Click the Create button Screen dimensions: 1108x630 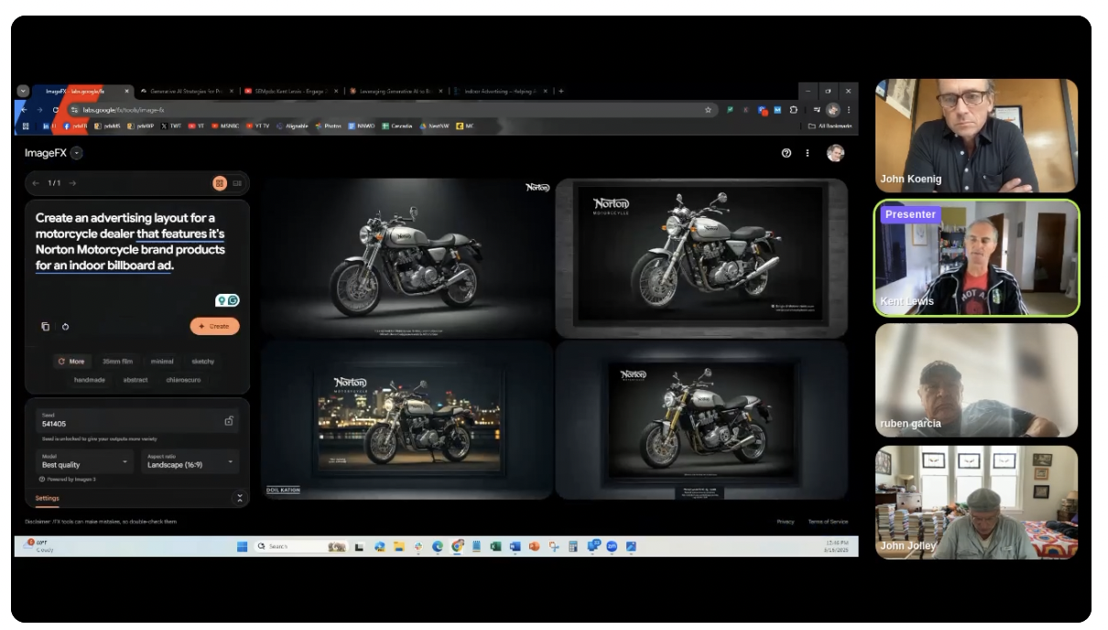pos(214,326)
